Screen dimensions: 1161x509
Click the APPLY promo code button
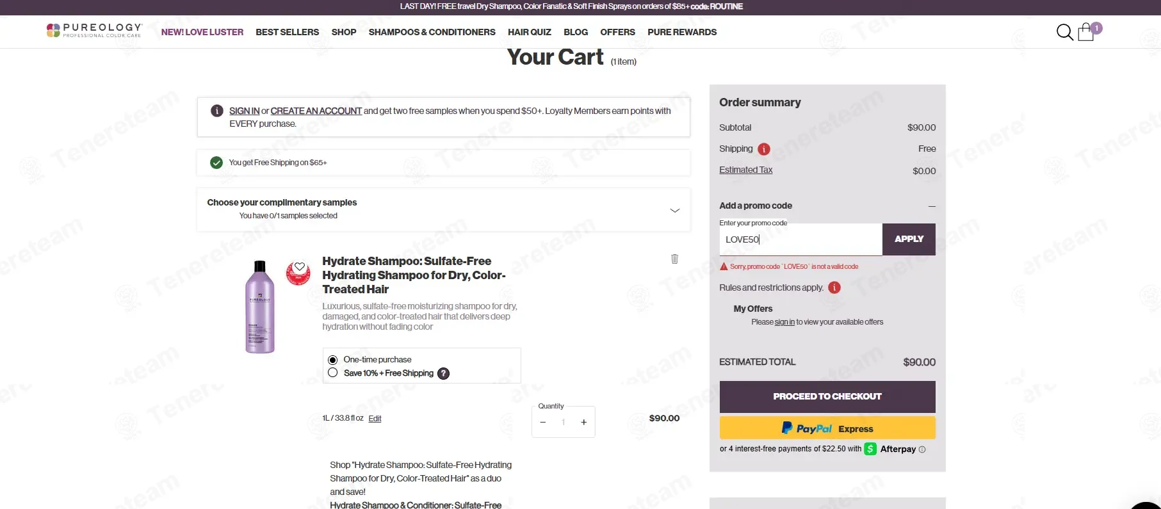909,239
